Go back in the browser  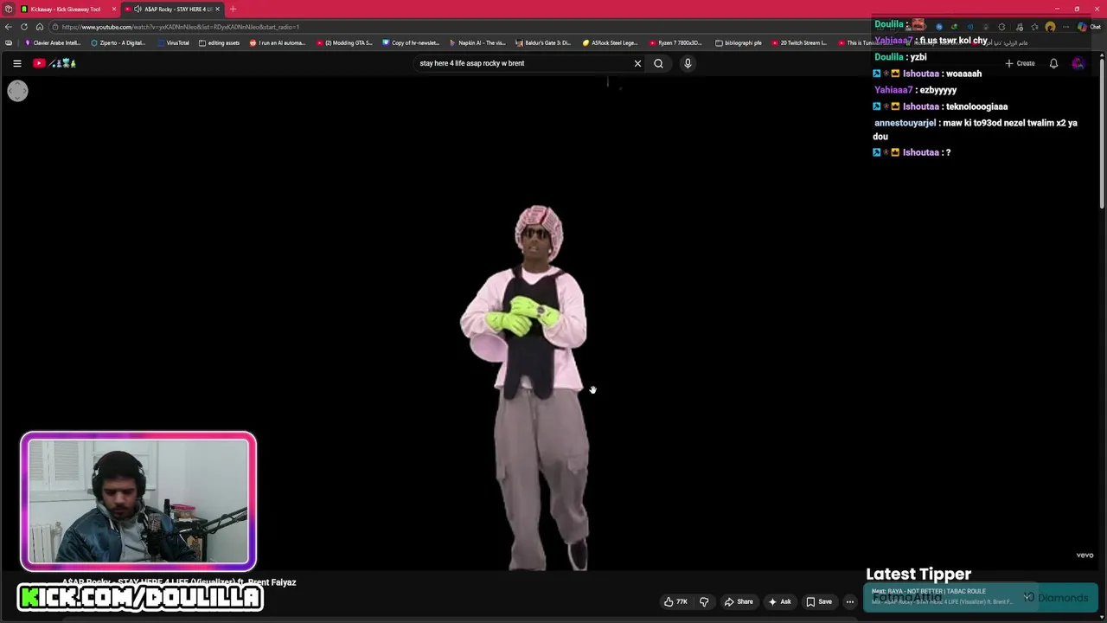9,27
